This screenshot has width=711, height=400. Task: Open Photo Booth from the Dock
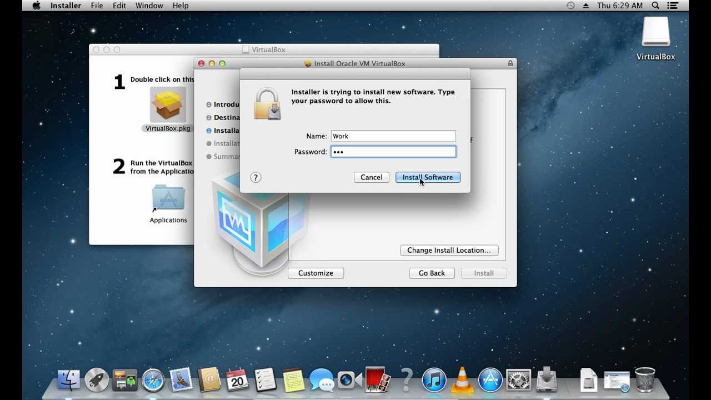point(378,380)
